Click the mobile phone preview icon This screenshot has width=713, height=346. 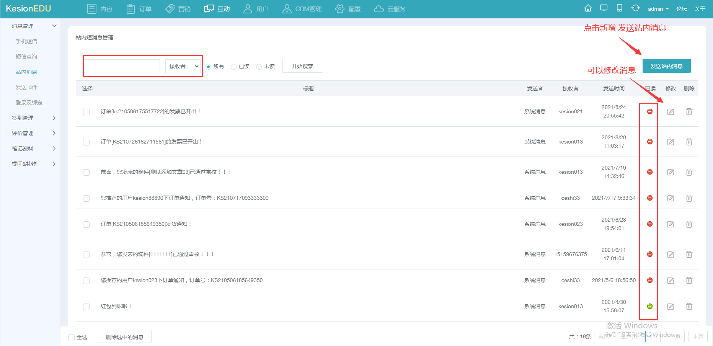pos(619,8)
